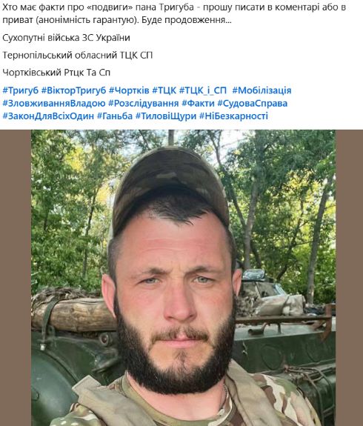Click the Тернопільський обласний ТЦК СП mention
The height and width of the screenshot is (426, 363).
tap(78, 55)
